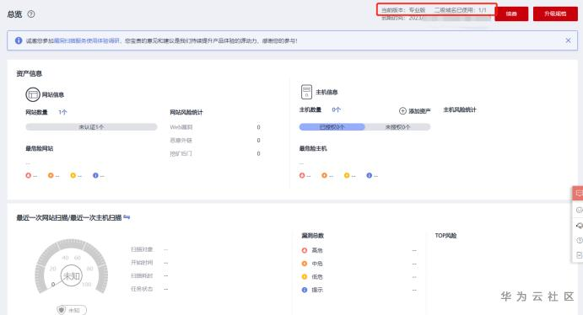The width and height of the screenshot is (583, 315).
Task: Open the vulnerability scan survey link
Action: click(x=87, y=40)
